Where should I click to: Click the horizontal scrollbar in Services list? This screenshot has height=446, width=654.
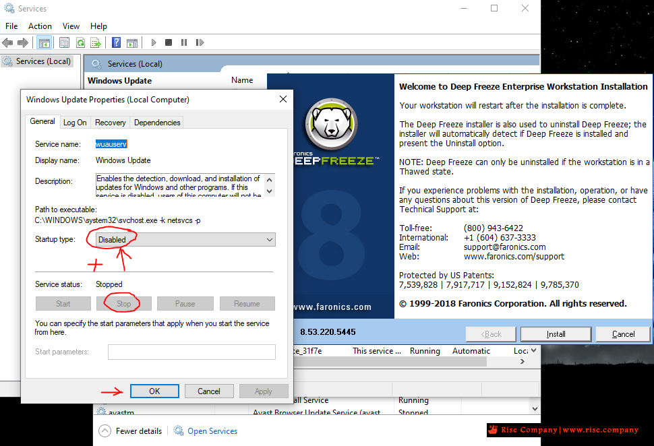390,362
